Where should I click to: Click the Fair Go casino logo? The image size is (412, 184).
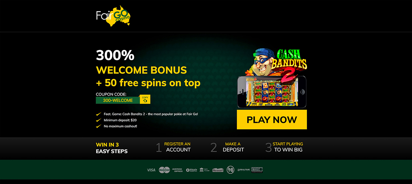[113, 16]
